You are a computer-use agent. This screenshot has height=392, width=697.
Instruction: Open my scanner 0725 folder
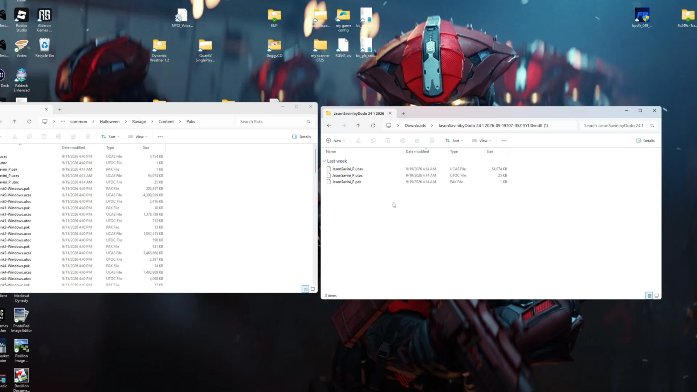[320, 50]
